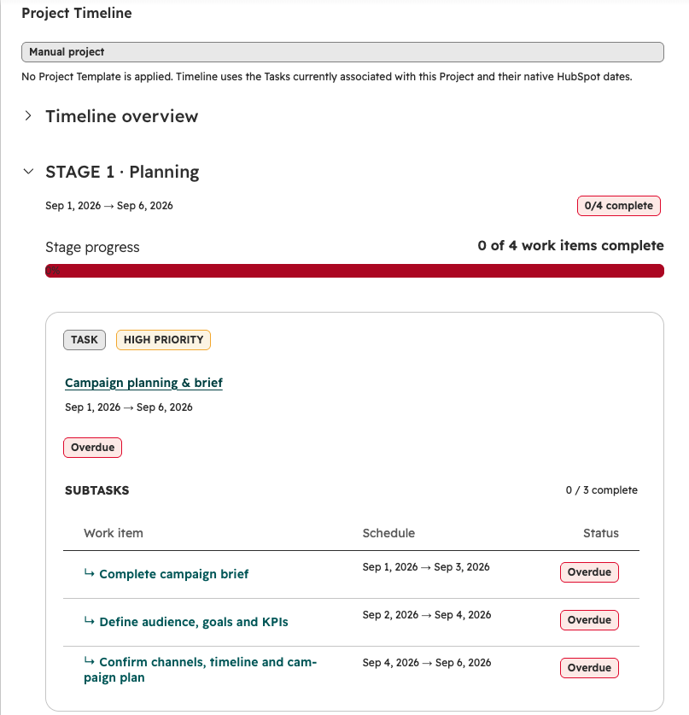Open Complete campaign brief subtask
The height and width of the screenshot is (715, 689).
173,574
